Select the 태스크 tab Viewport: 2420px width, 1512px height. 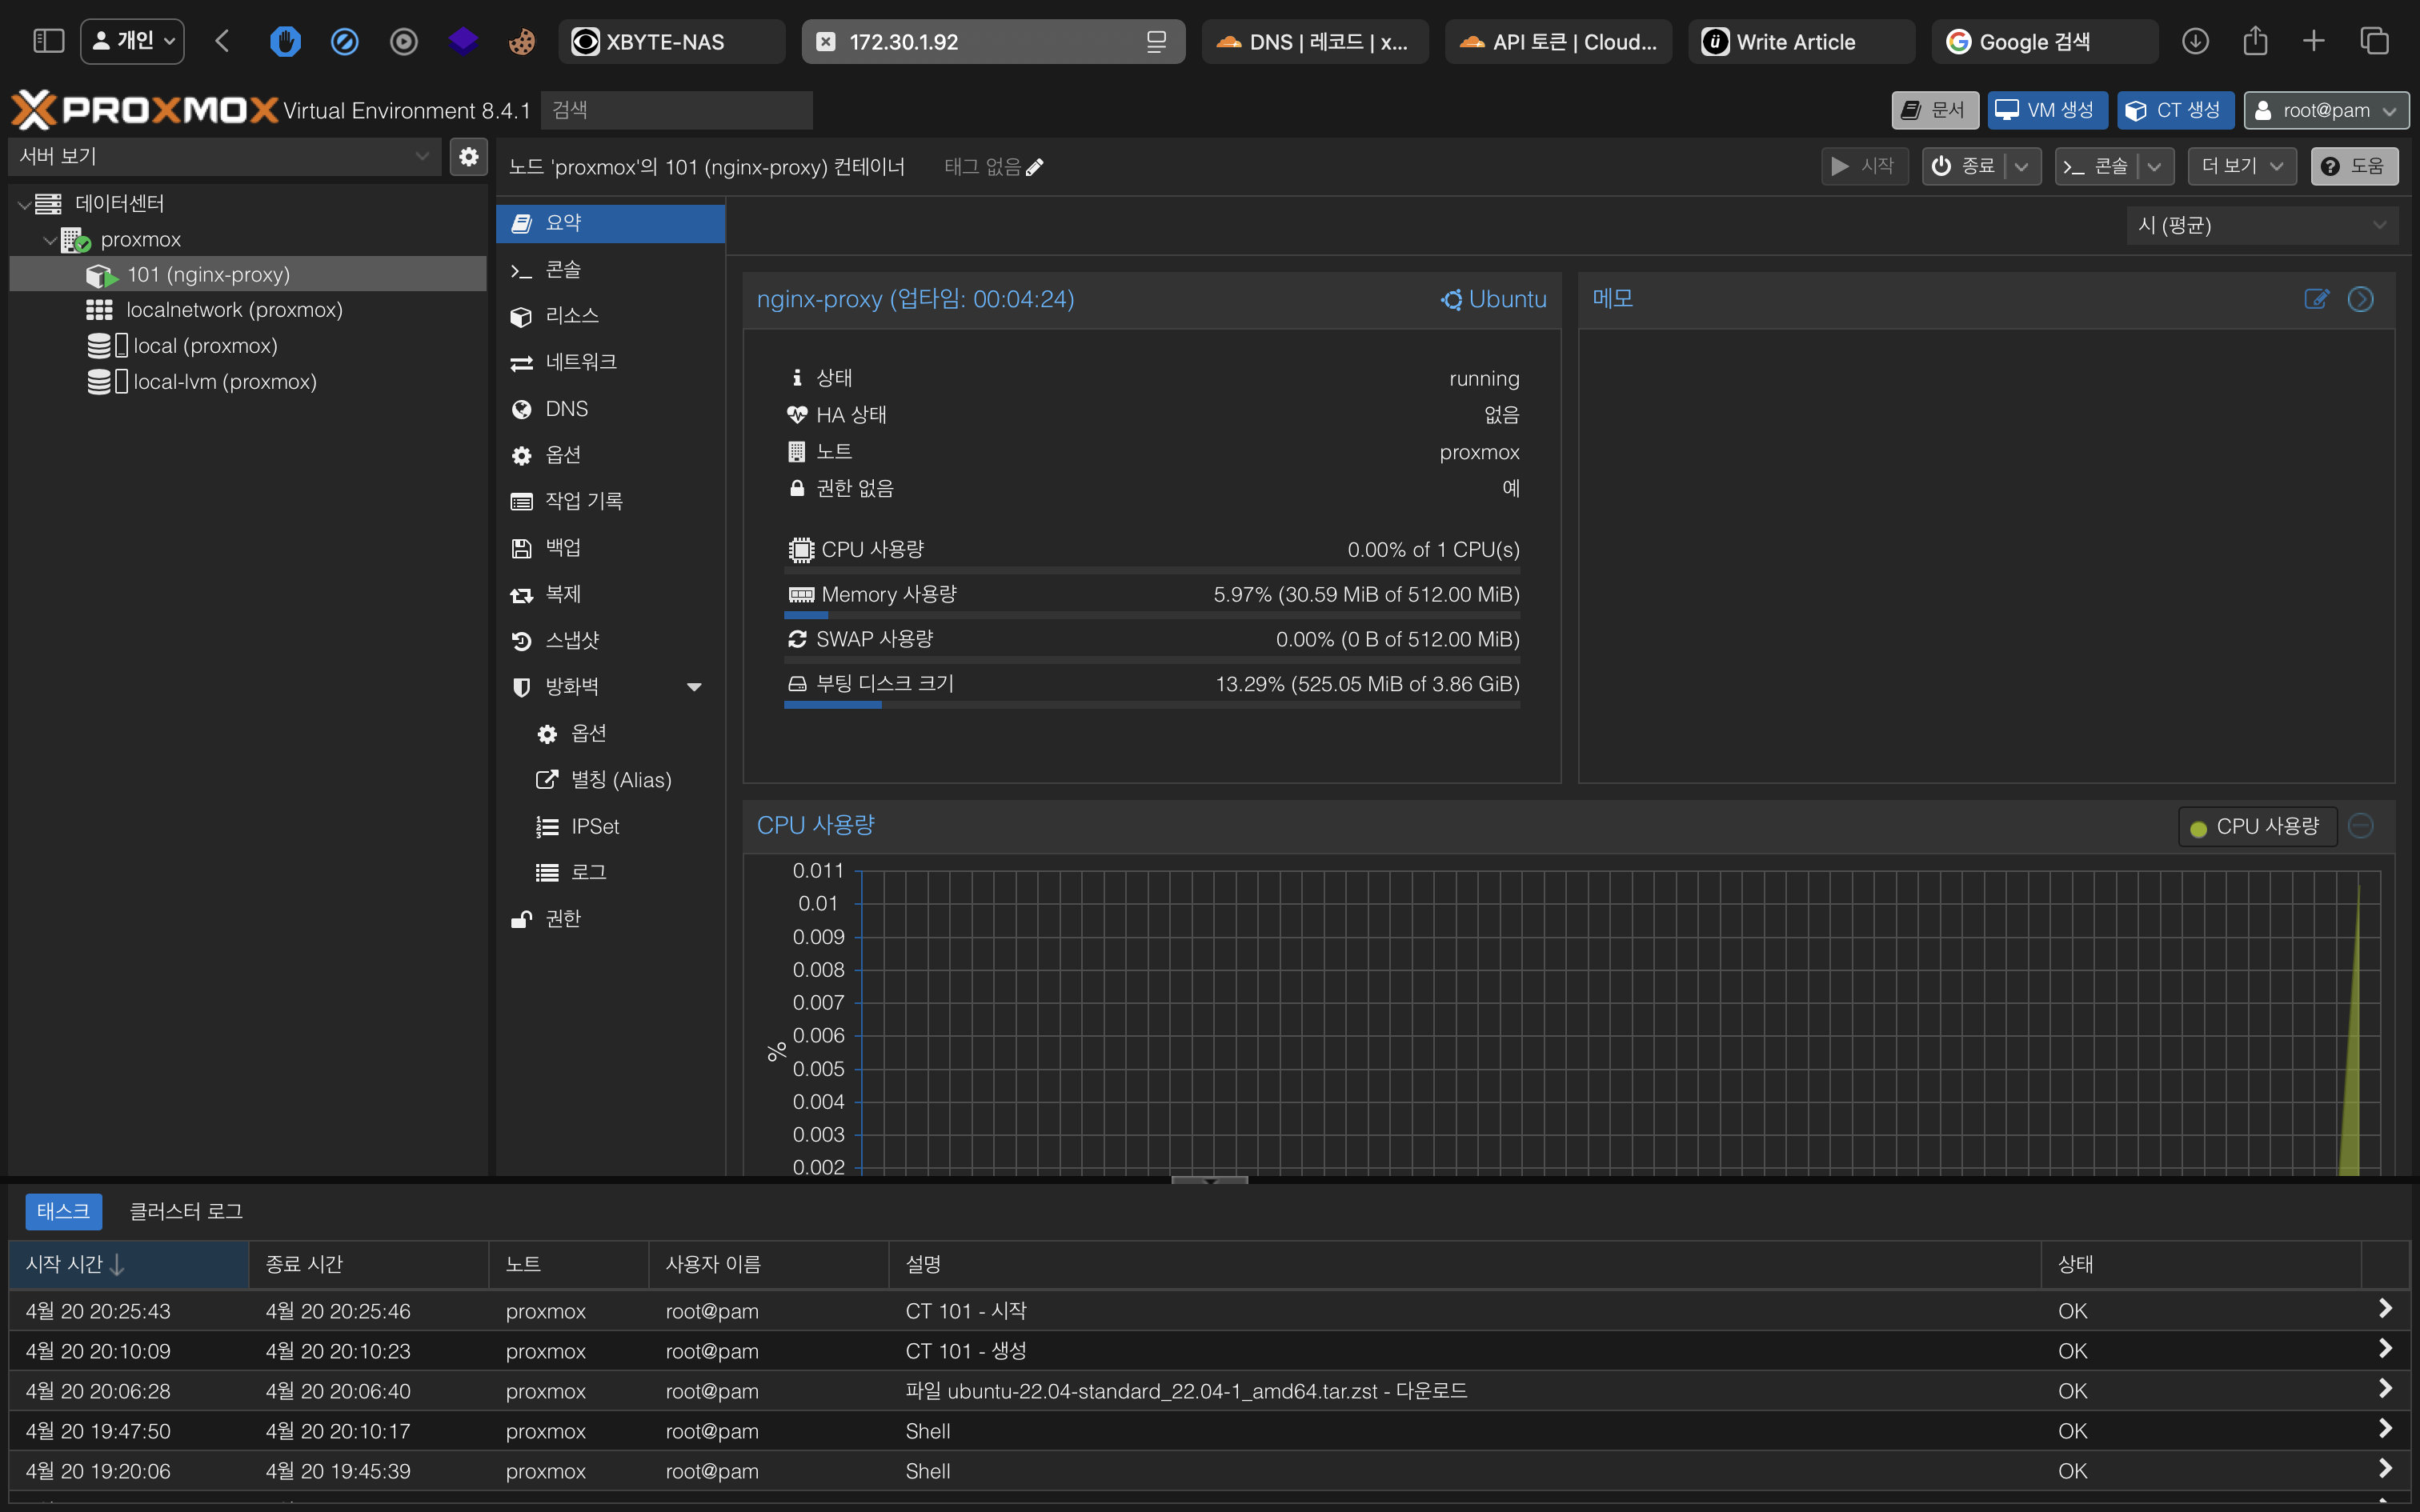pos(63,1211)
